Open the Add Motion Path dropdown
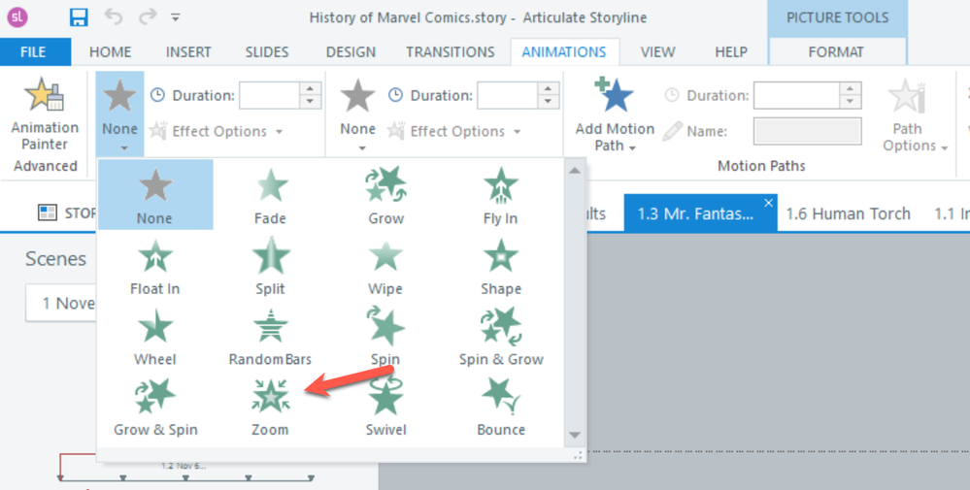This screenshot has width=970, height=490. pos(615,116)
